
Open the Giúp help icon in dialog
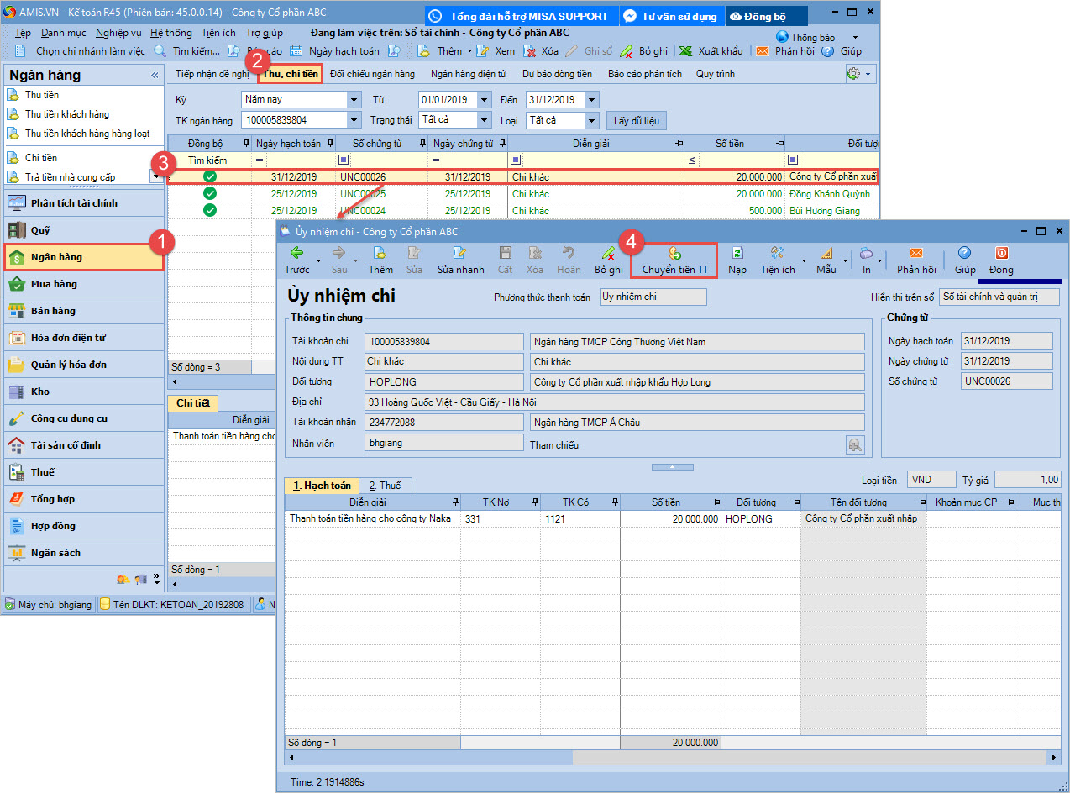point(964,253)
